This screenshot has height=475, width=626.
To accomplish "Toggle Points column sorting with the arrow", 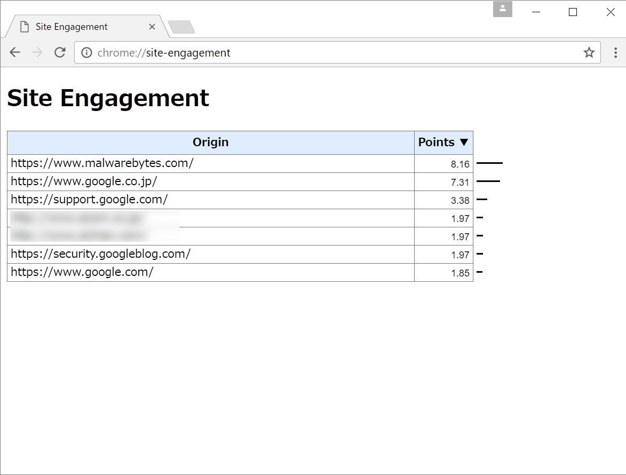I will click(464, 142).
